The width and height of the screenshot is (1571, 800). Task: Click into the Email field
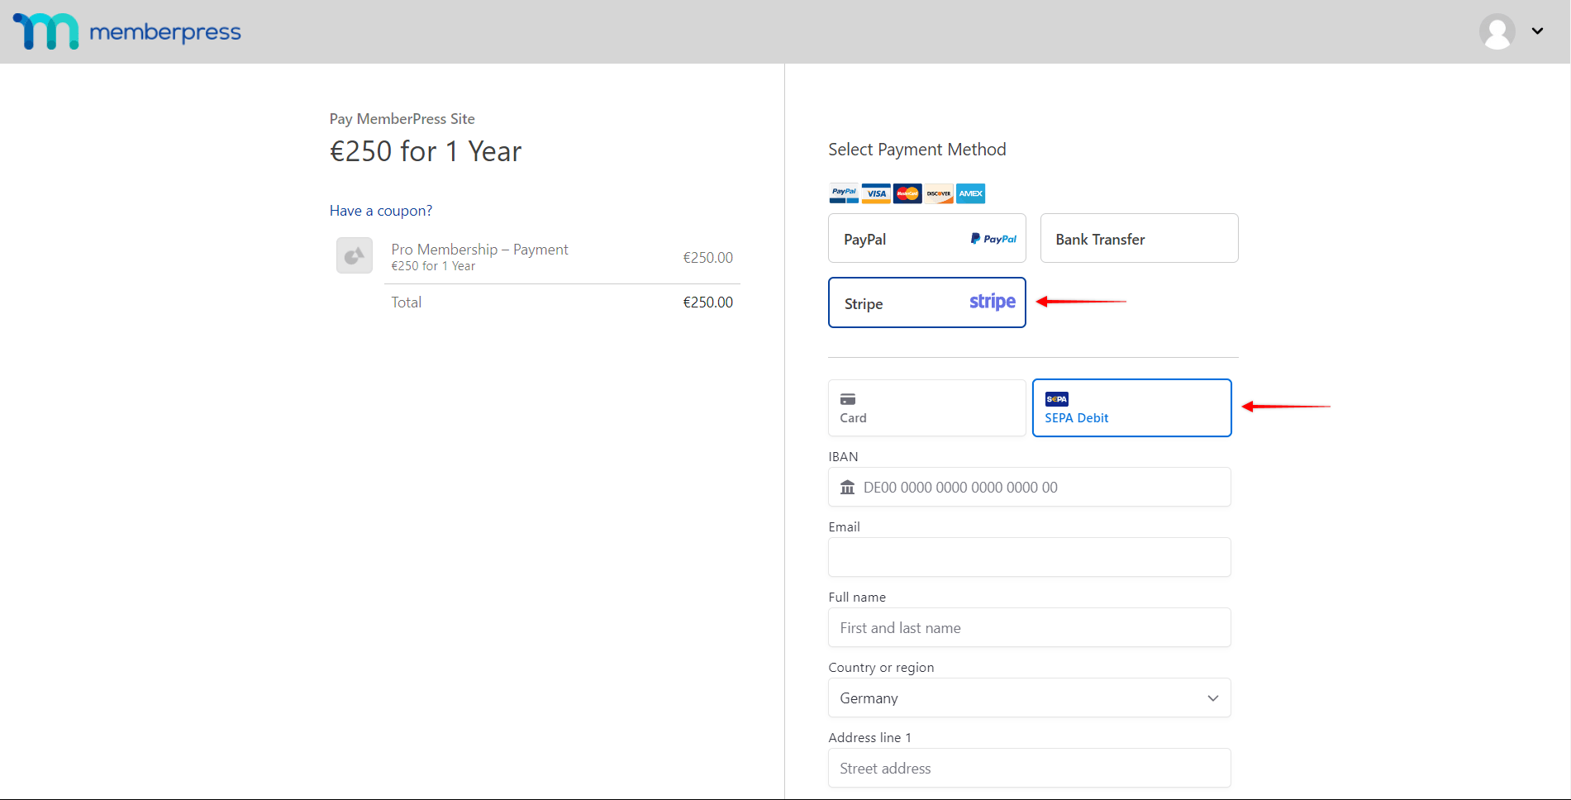tap(1029, 558)
